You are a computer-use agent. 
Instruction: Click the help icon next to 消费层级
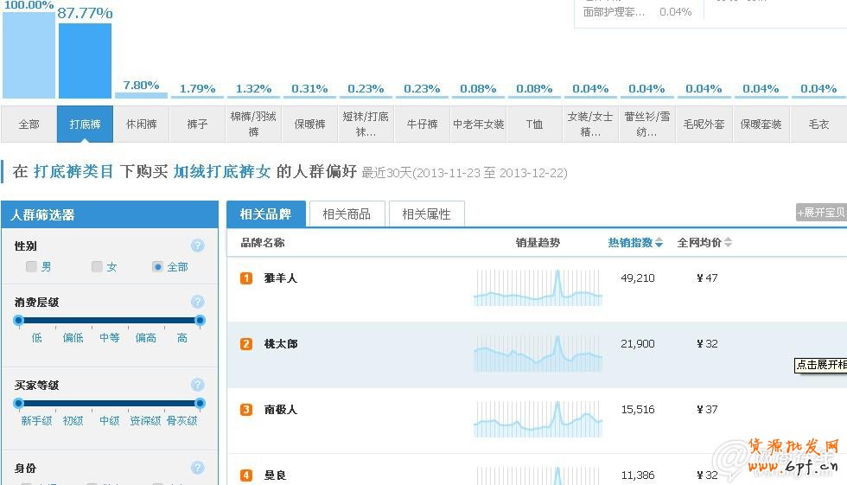197,302
